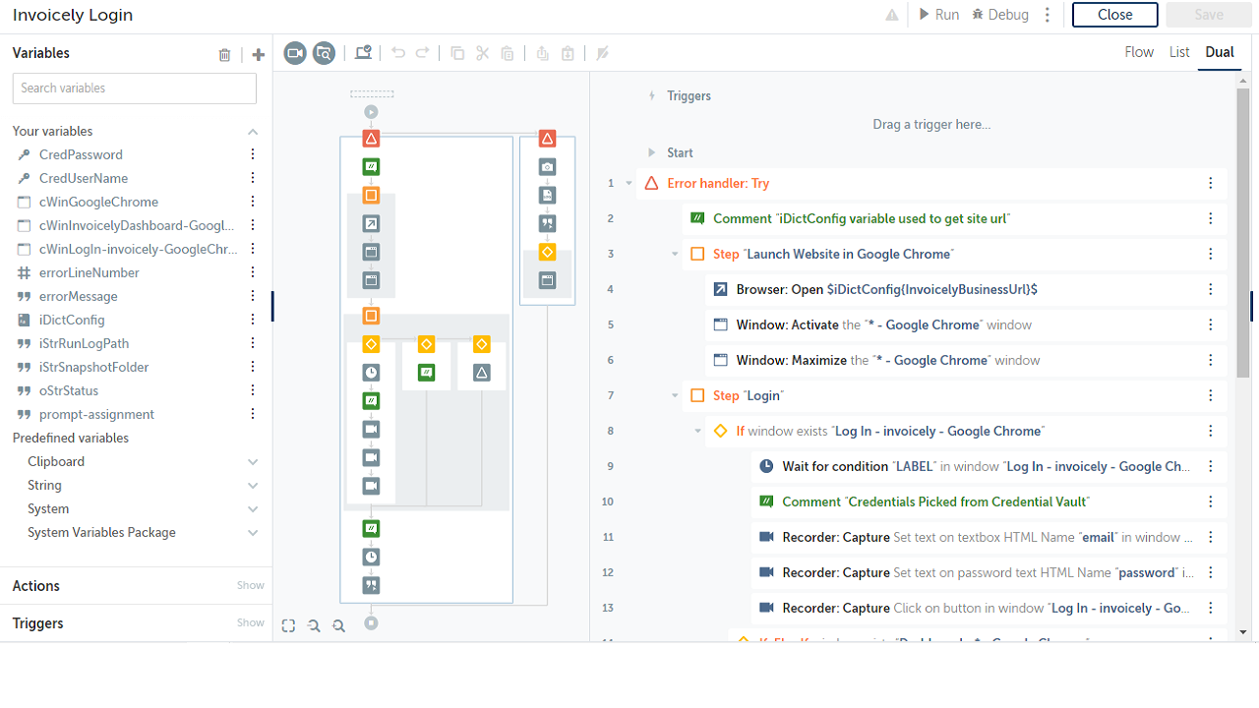Click the folder search toolbar icon

click(324, 53)
